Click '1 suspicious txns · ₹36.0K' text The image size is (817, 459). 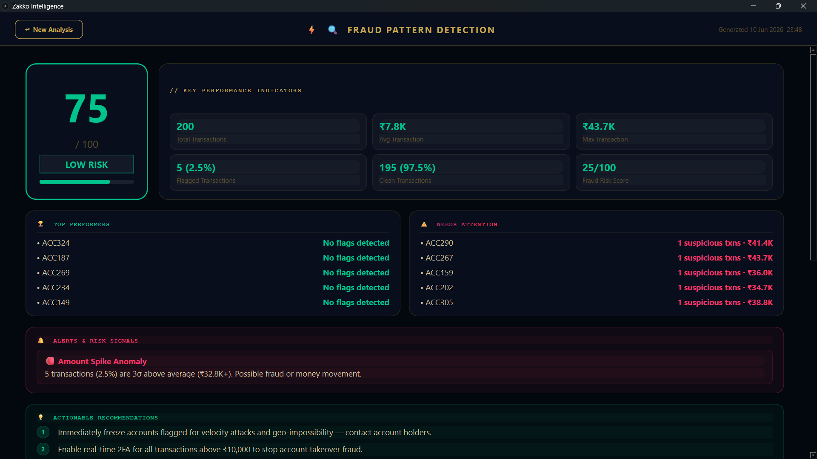coord(725,273)
